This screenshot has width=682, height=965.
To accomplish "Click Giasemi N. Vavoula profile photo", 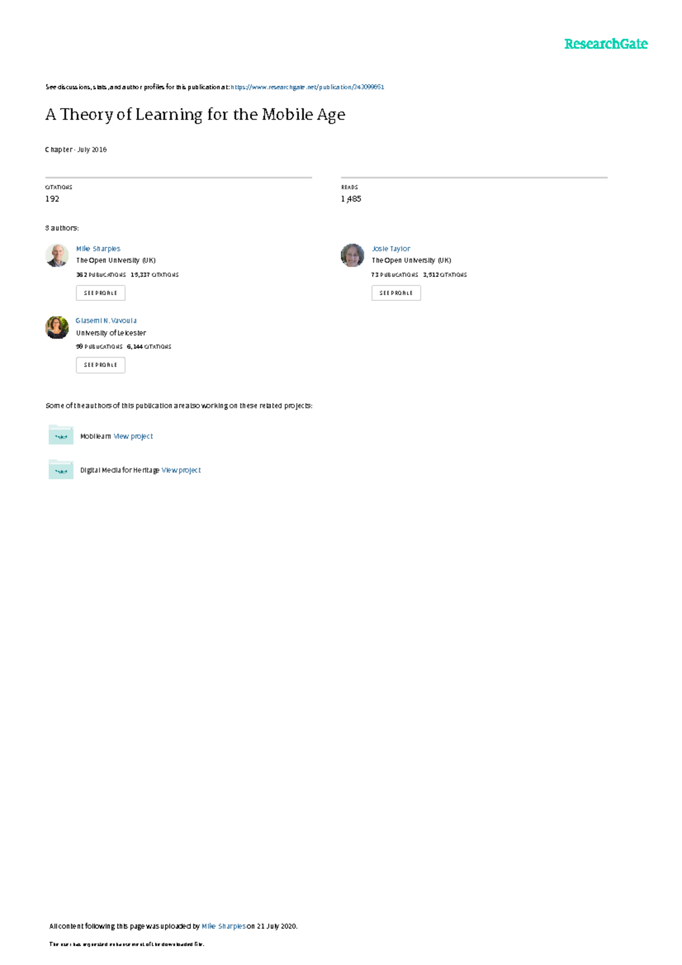I will [57, 328].
